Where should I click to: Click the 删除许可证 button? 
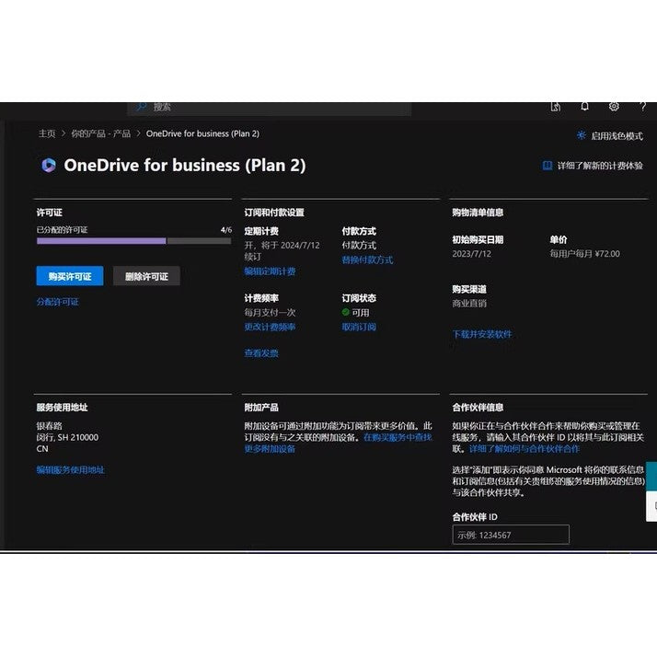click(146, 276)
